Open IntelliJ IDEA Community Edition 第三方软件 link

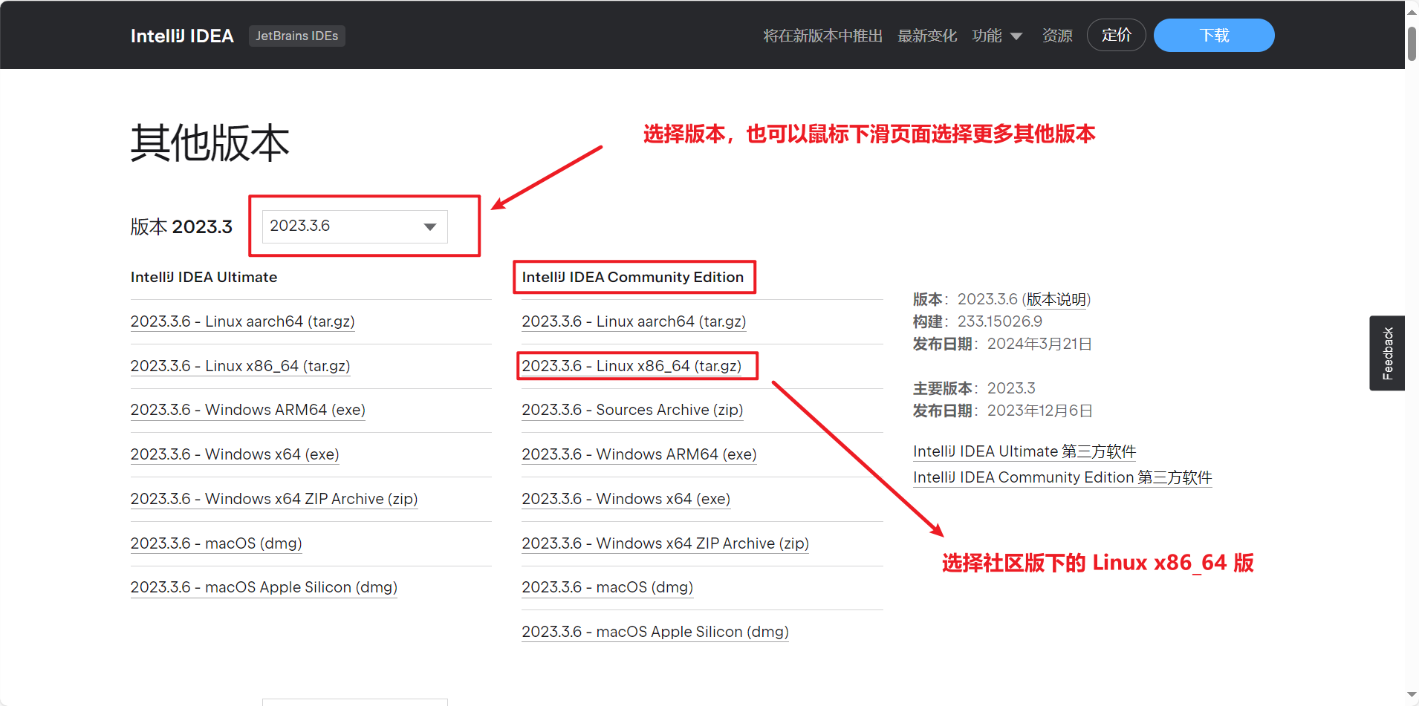click(x=1062, y=477)
